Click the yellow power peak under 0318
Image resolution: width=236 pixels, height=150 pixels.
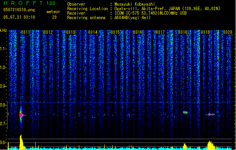[185, 147]
